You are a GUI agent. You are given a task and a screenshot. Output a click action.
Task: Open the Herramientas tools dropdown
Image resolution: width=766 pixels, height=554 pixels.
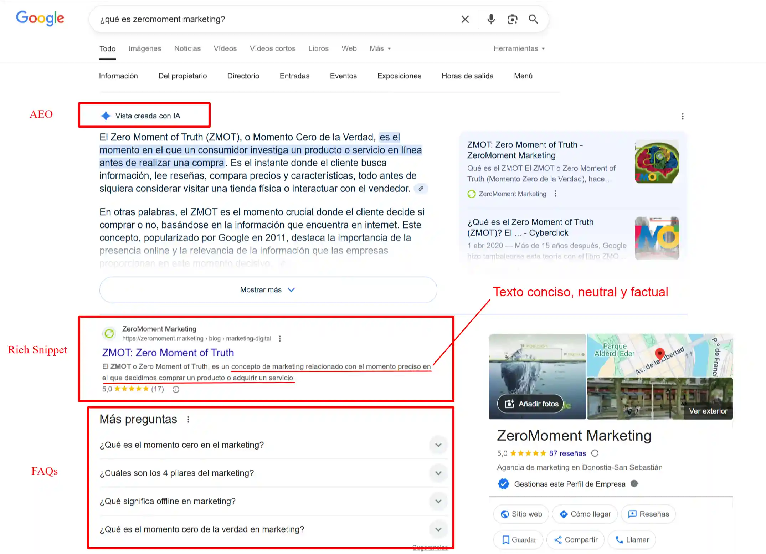pyautogui.click(x=519, y=48)
